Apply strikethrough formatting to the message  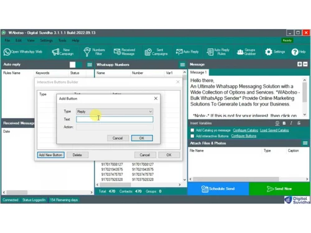click(x=299, y=123)
